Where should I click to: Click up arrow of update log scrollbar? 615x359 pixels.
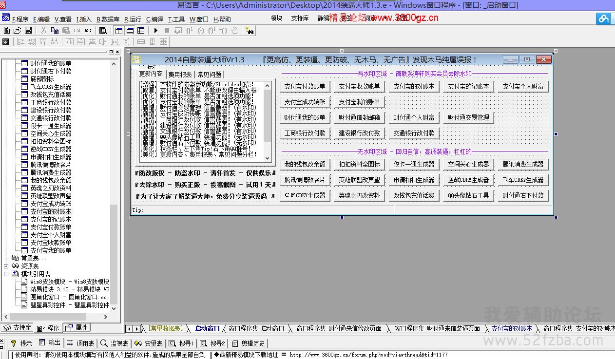coord(268,86)
